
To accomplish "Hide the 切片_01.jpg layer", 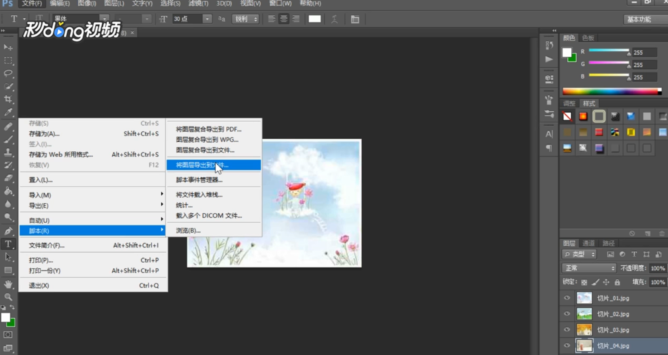I will (567, 298).
